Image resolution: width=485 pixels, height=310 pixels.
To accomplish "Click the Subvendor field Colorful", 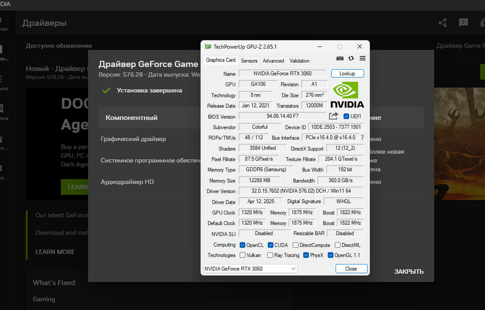I will (x=260, y=127).
